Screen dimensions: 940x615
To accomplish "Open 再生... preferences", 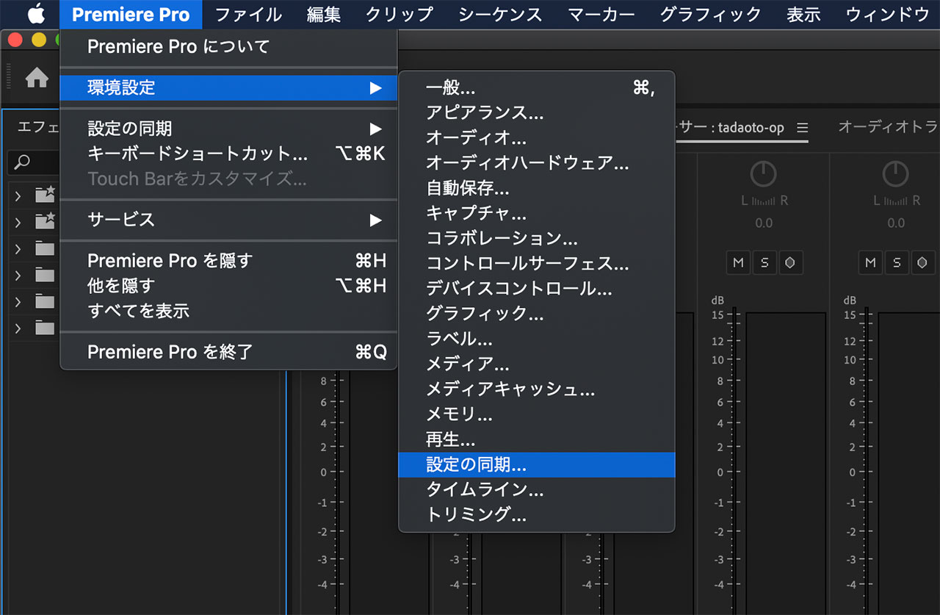I will tap(536, 439).
